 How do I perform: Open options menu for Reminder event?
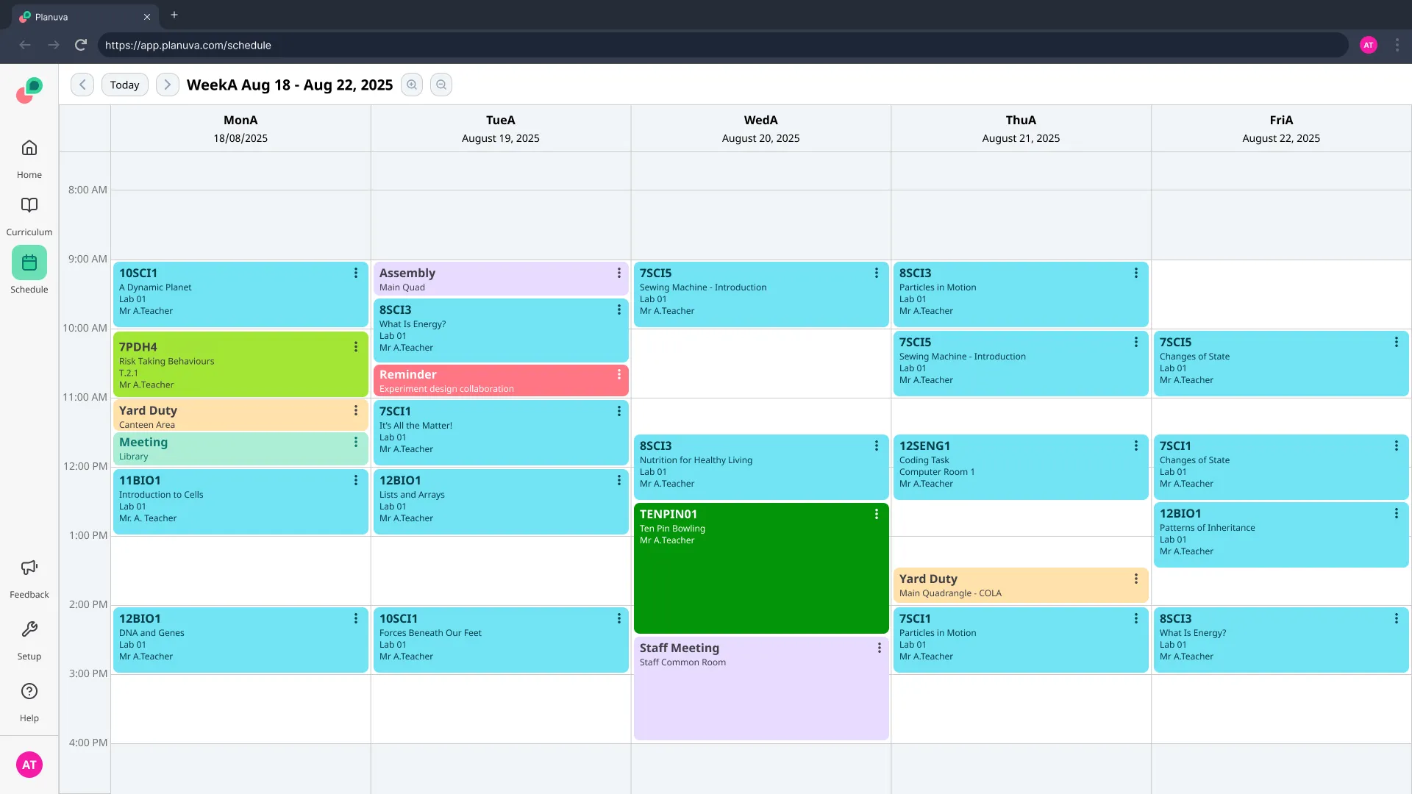point(618,375)
